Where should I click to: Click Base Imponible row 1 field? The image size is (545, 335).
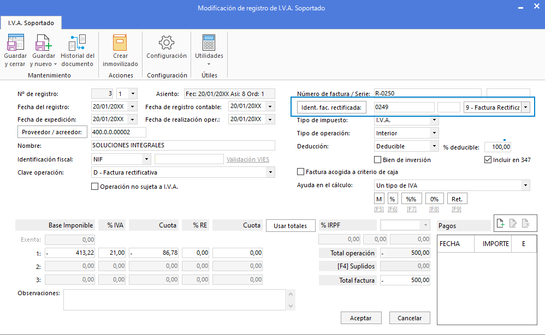click(x=69, y=253)
